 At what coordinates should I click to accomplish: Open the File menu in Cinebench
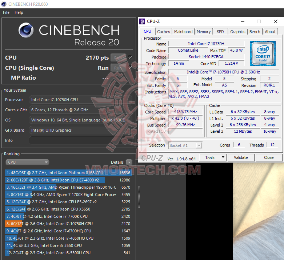[6, 12]
